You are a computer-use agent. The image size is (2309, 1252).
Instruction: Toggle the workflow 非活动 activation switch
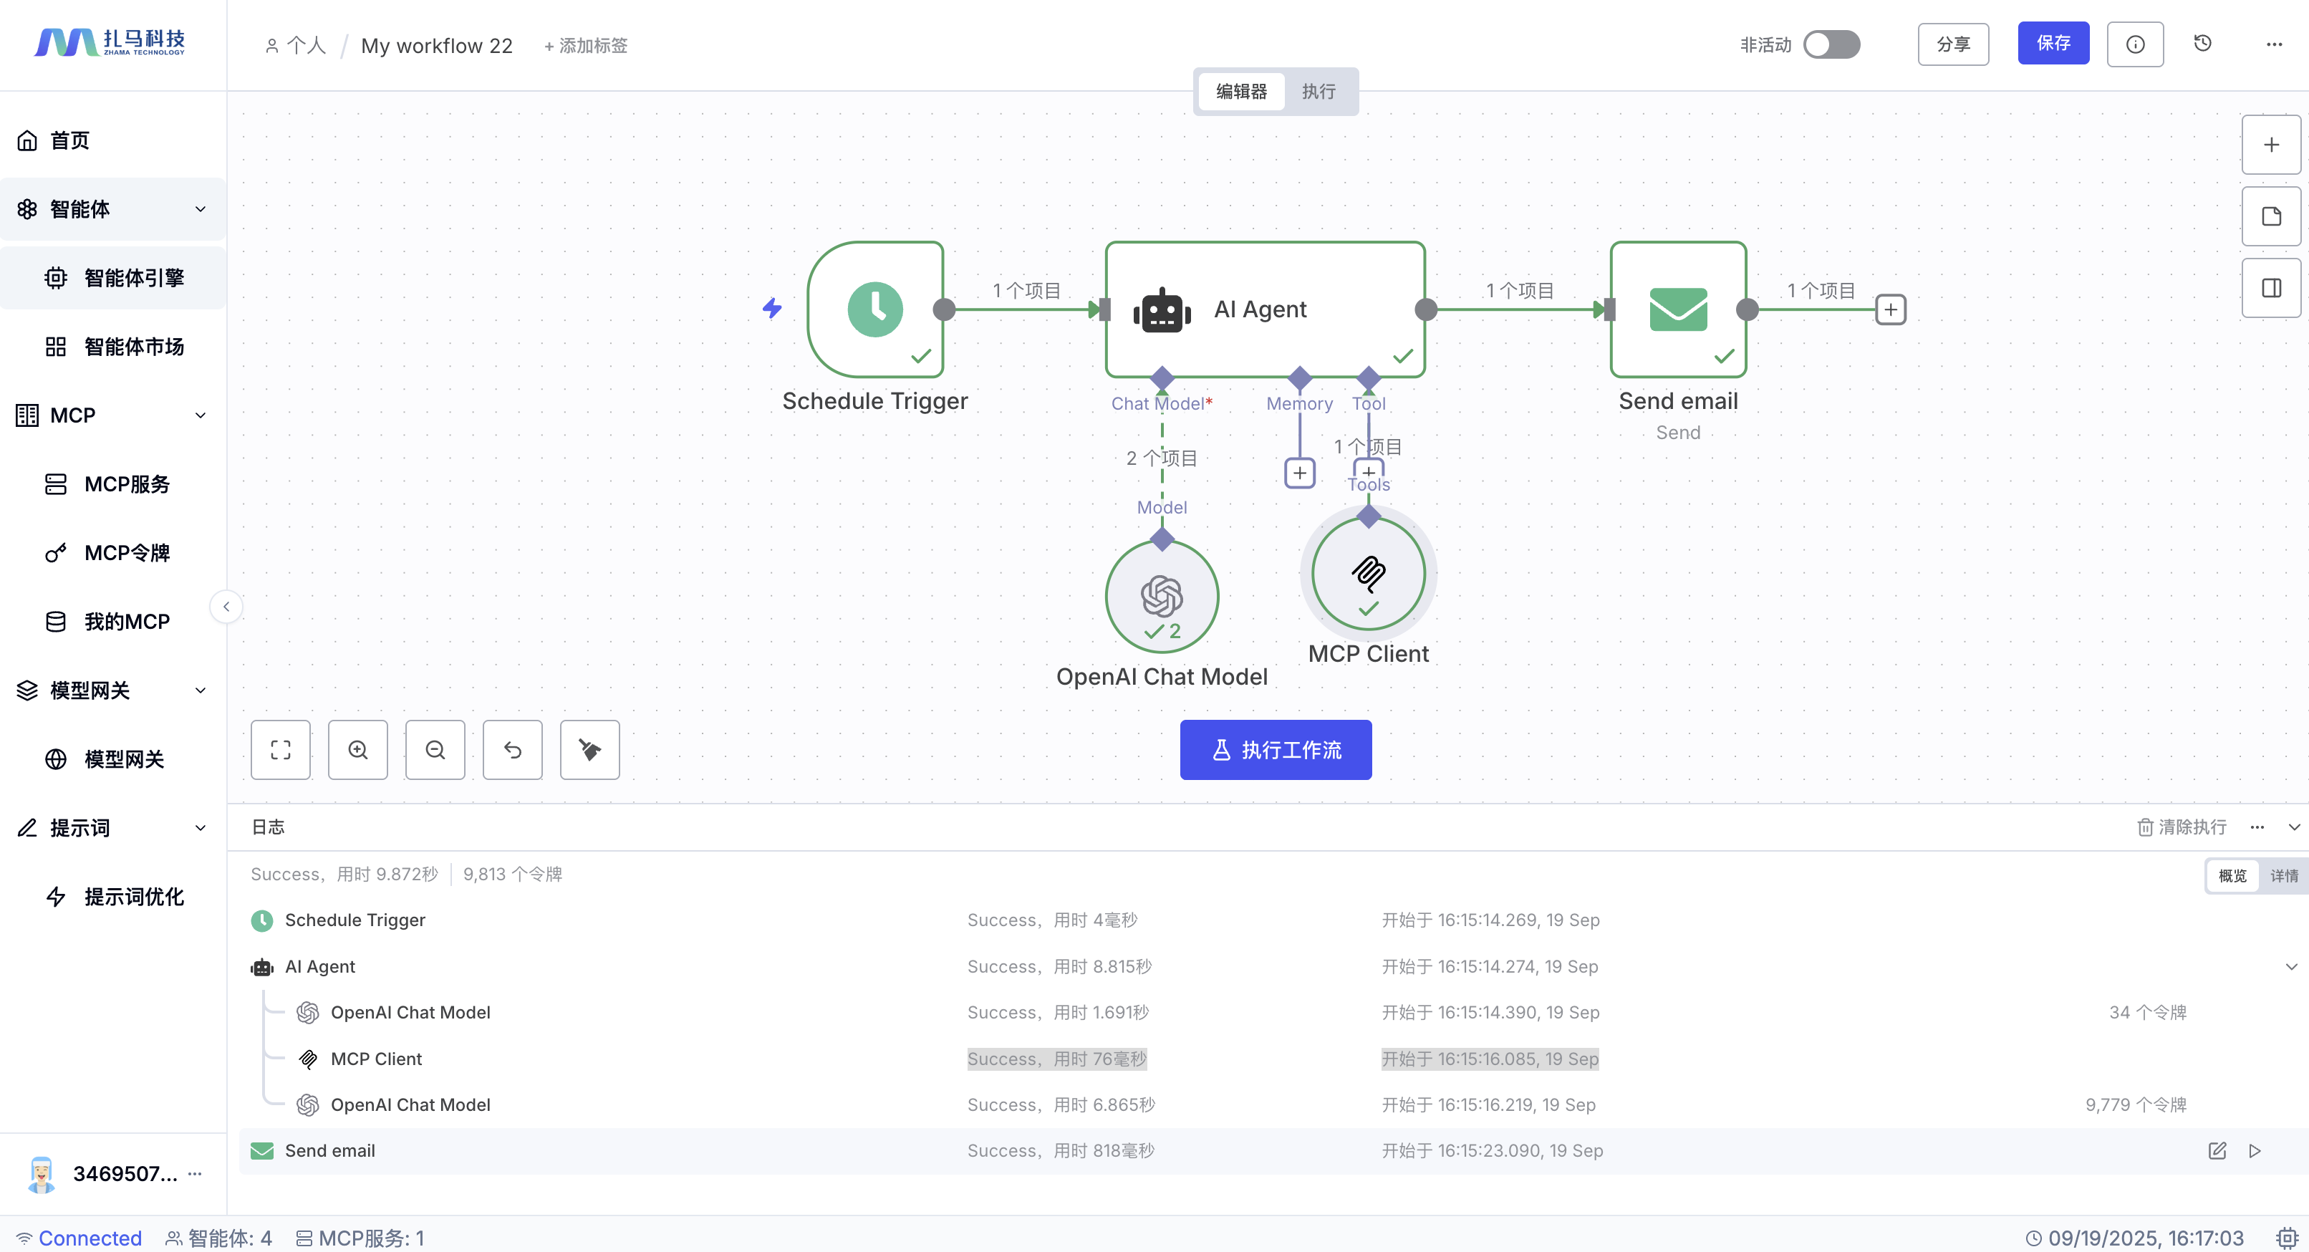click(1831, 44)
